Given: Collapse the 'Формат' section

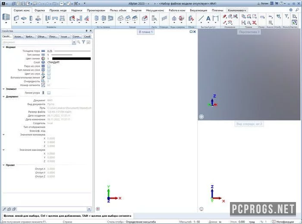Looking at the screenshot, I should [x=3, y=47].
